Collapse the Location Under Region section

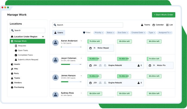point(43,37)
